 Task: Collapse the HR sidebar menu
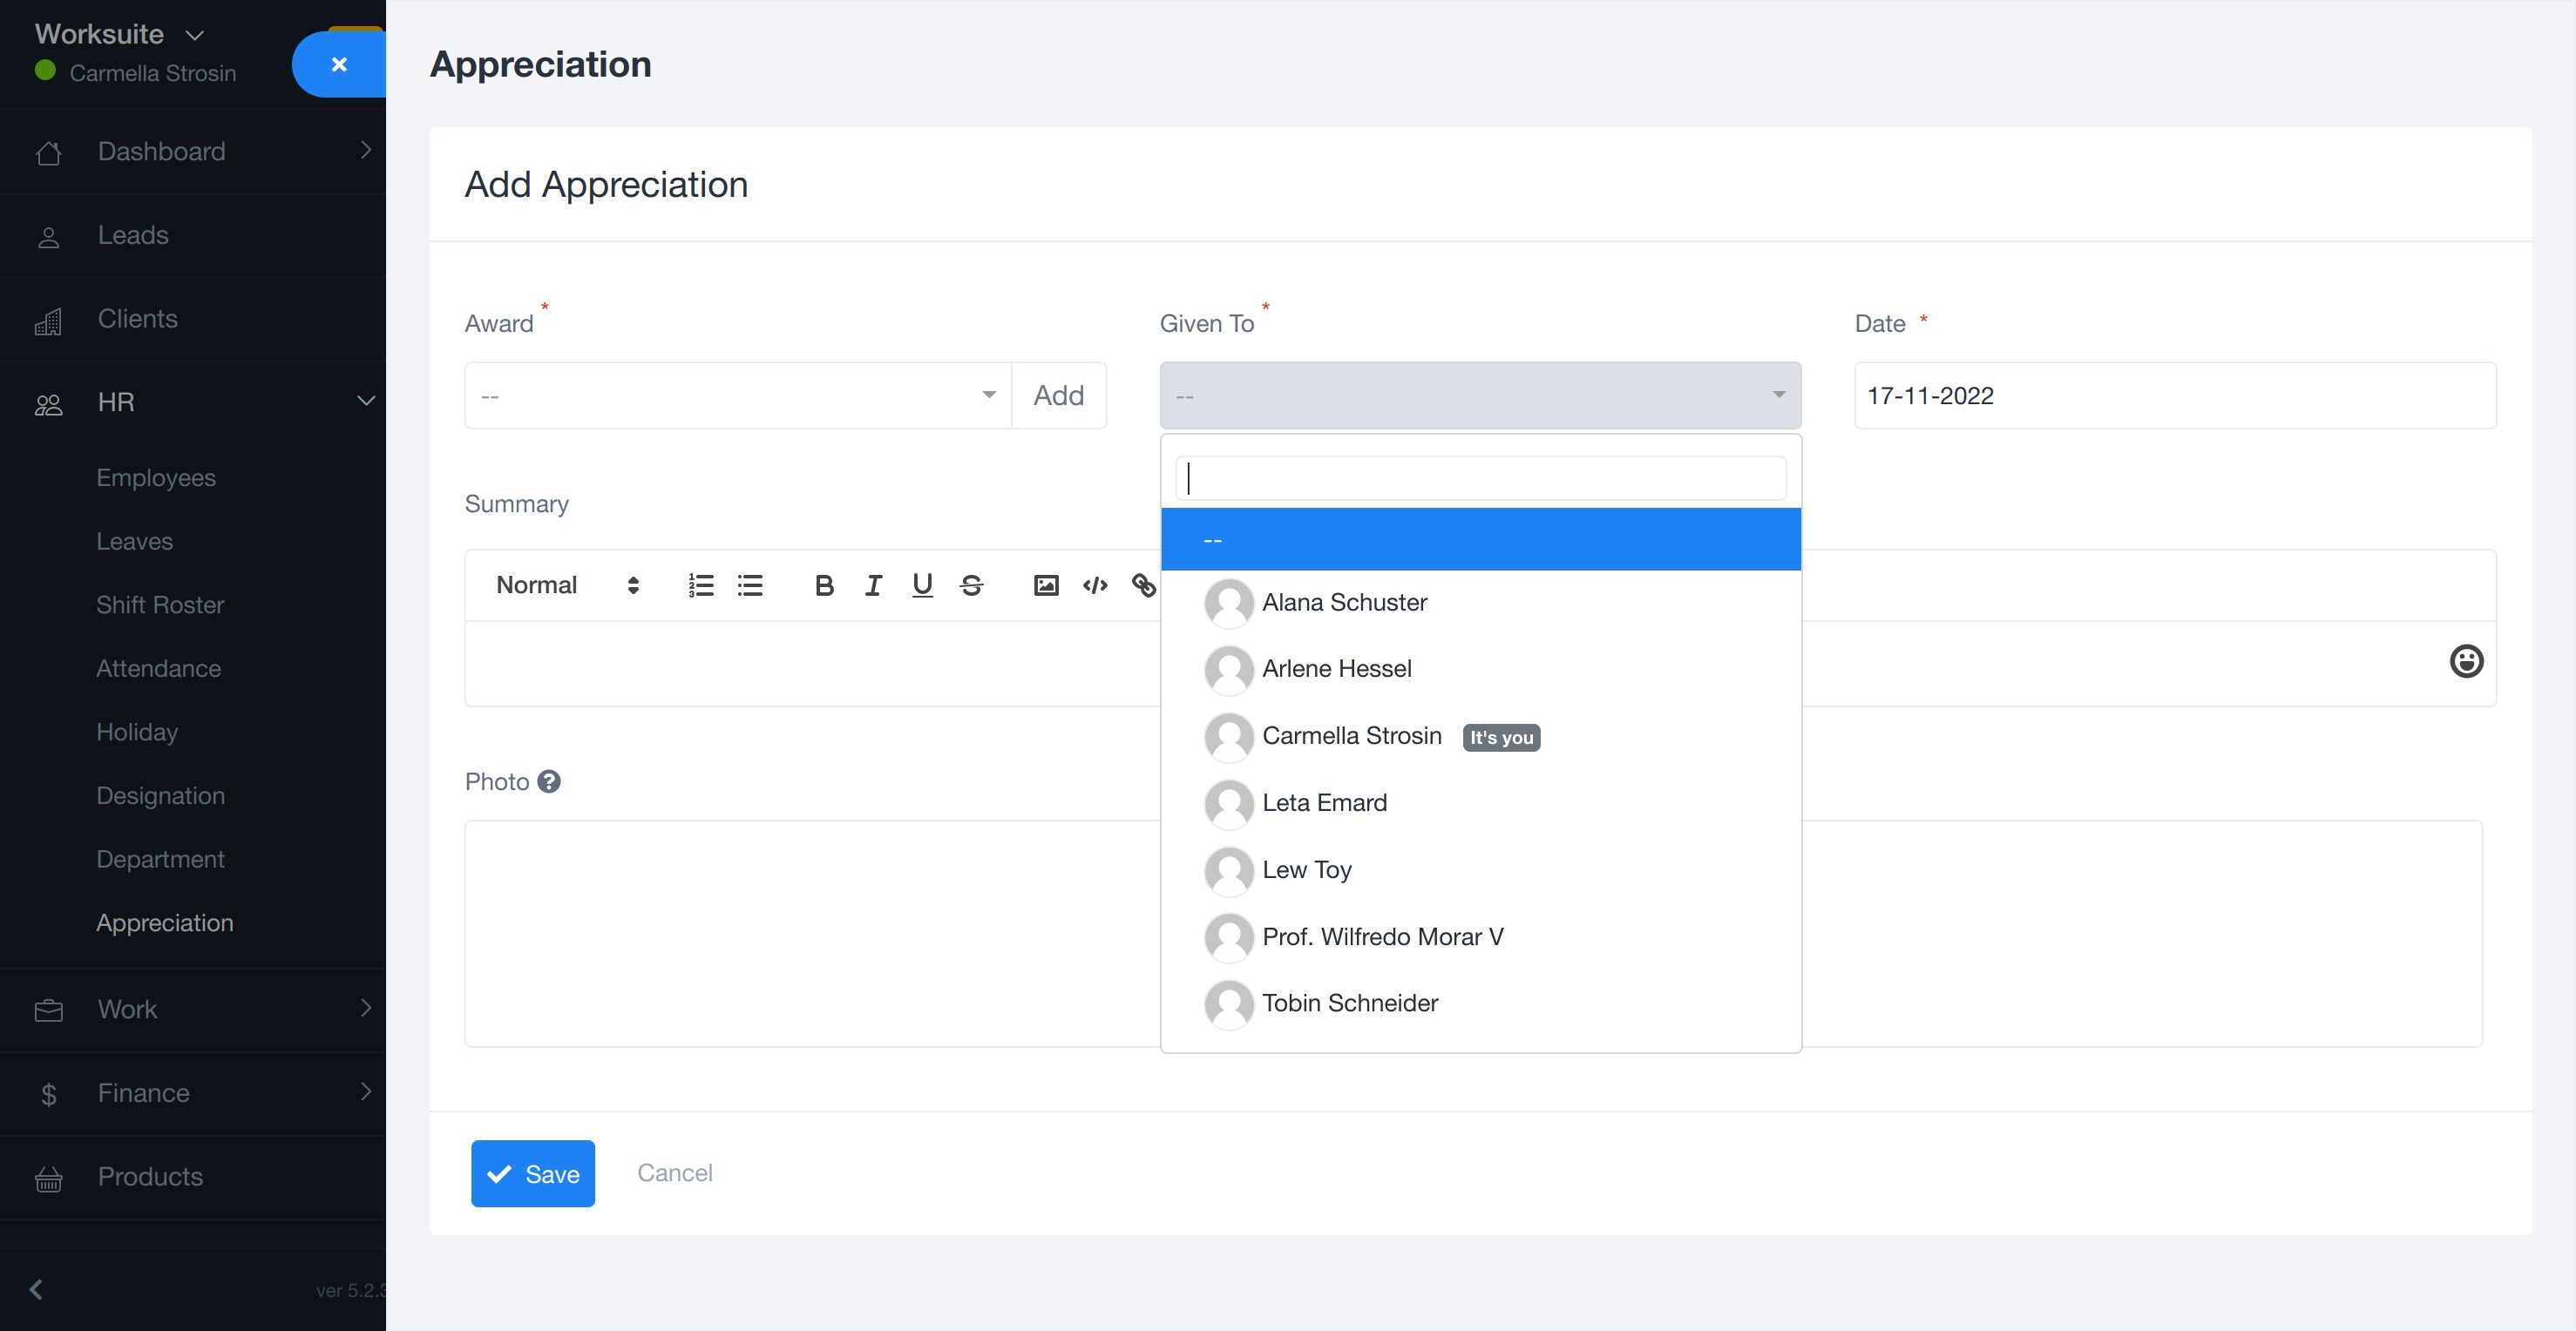click(366, 402)
